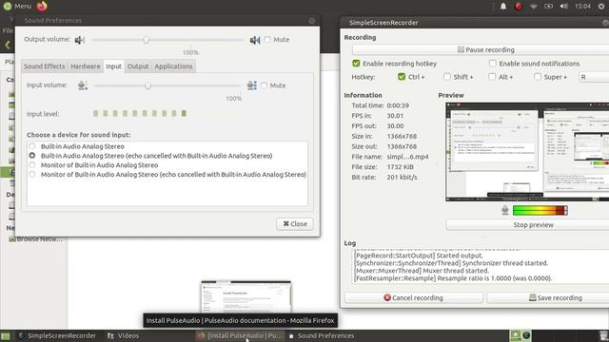Open the battery status tray icon

[548, 7]
